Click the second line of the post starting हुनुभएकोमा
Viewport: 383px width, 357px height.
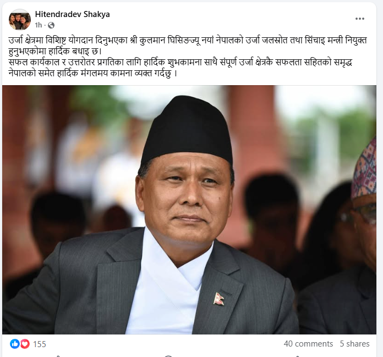pyautogui.click(x=54, y=52)
